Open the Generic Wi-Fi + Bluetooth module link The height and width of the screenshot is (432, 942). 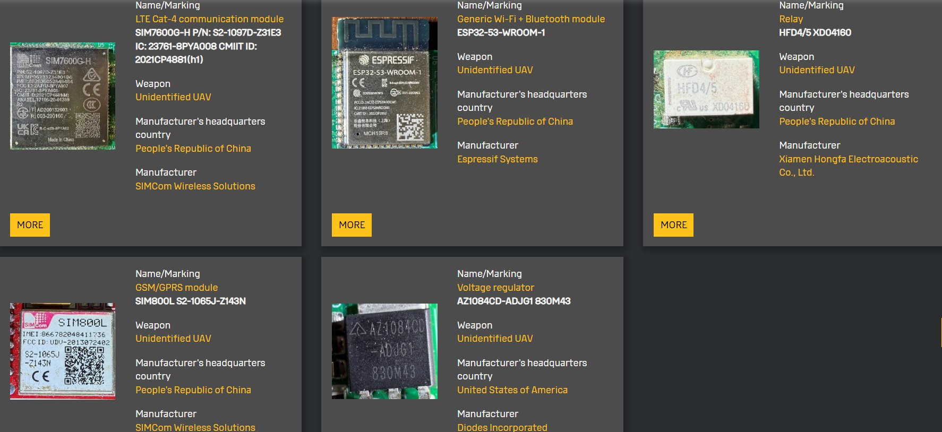click(x=531, y=19)
